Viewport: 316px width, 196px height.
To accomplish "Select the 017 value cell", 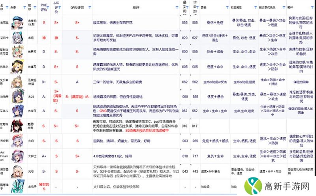I will (195, 126).
